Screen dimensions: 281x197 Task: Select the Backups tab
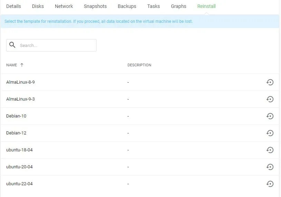(127, 6)
